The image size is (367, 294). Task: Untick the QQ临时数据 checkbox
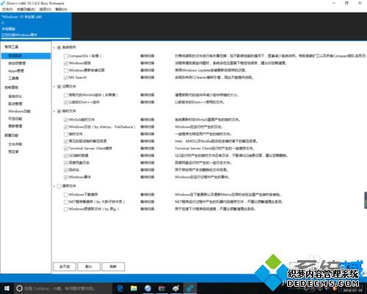point(66,156)
